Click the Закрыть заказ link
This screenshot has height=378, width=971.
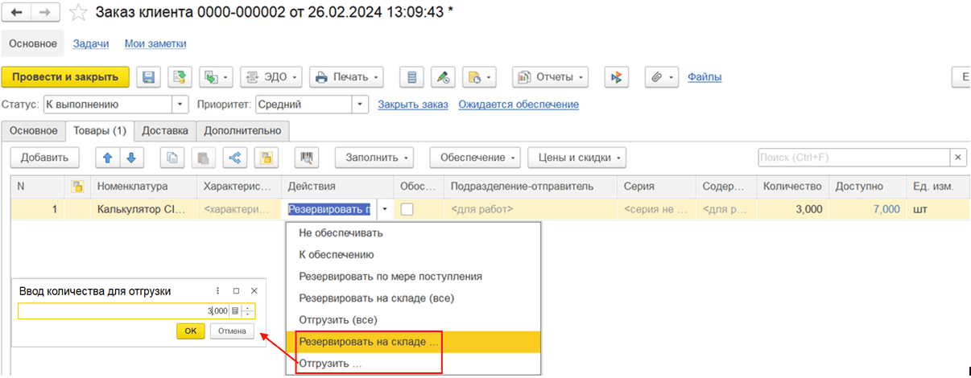coord(412,105)
